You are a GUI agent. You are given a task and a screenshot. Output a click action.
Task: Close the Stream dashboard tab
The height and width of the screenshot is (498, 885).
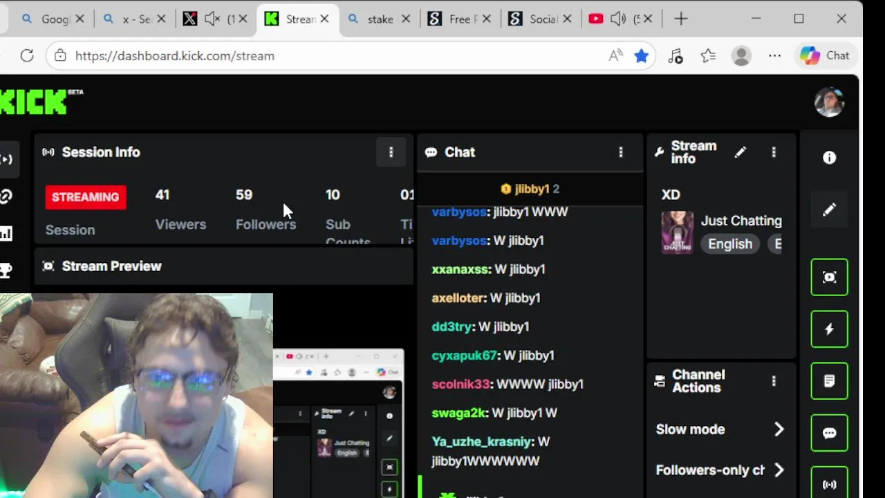point(324,19)
